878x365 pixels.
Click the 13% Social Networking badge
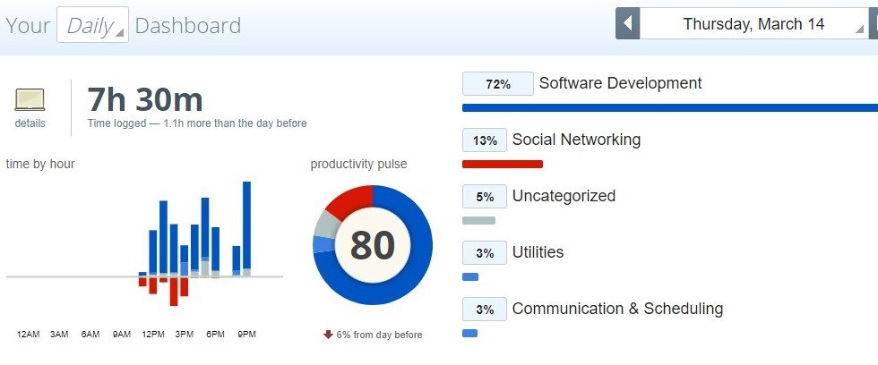click(x=485, y=140)
